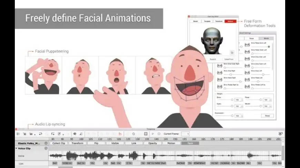
Task: Select the leftmost tab in Face Key Editor
Action: click(196, 21)
